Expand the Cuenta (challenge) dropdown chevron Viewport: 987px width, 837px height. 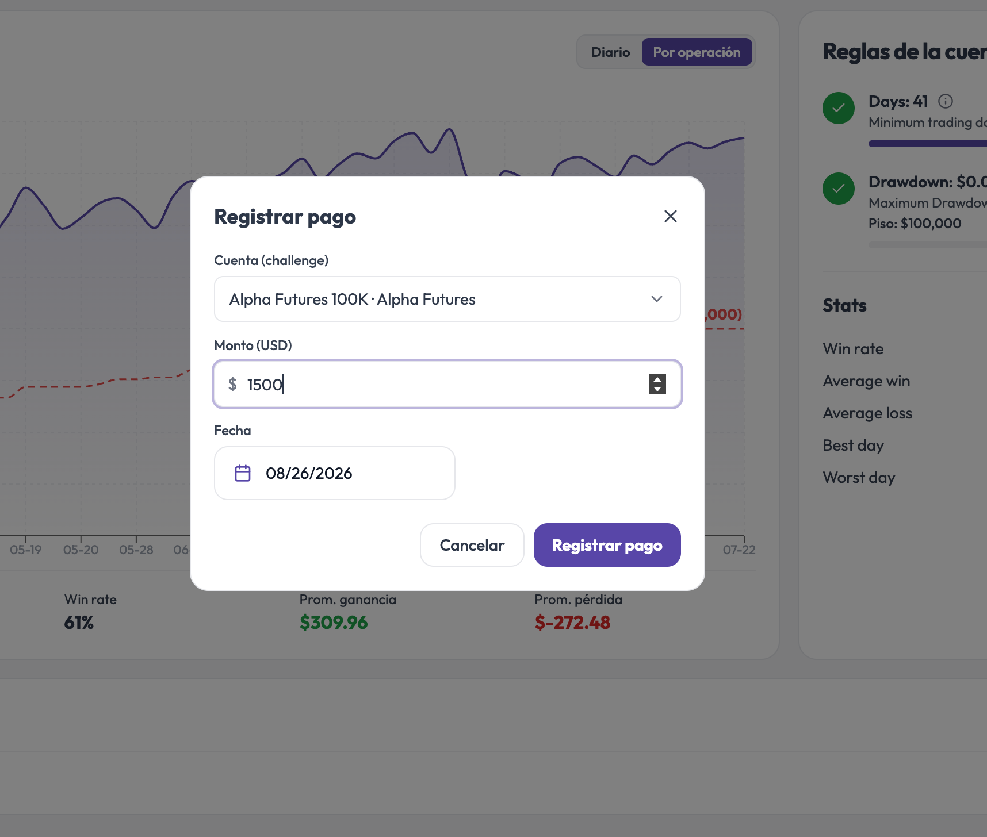tap(657, 299)
